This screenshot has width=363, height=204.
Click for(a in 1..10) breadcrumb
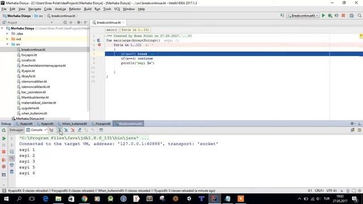click(x=135, y=30)
